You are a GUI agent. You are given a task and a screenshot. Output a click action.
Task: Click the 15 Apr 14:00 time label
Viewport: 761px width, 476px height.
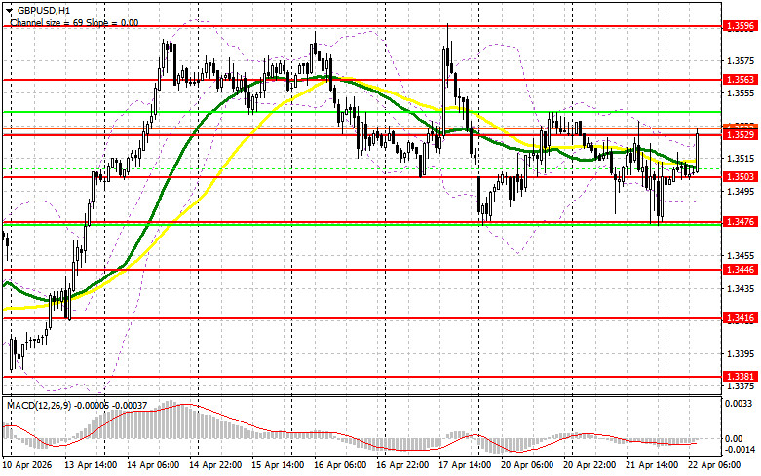tap(278, 465)
